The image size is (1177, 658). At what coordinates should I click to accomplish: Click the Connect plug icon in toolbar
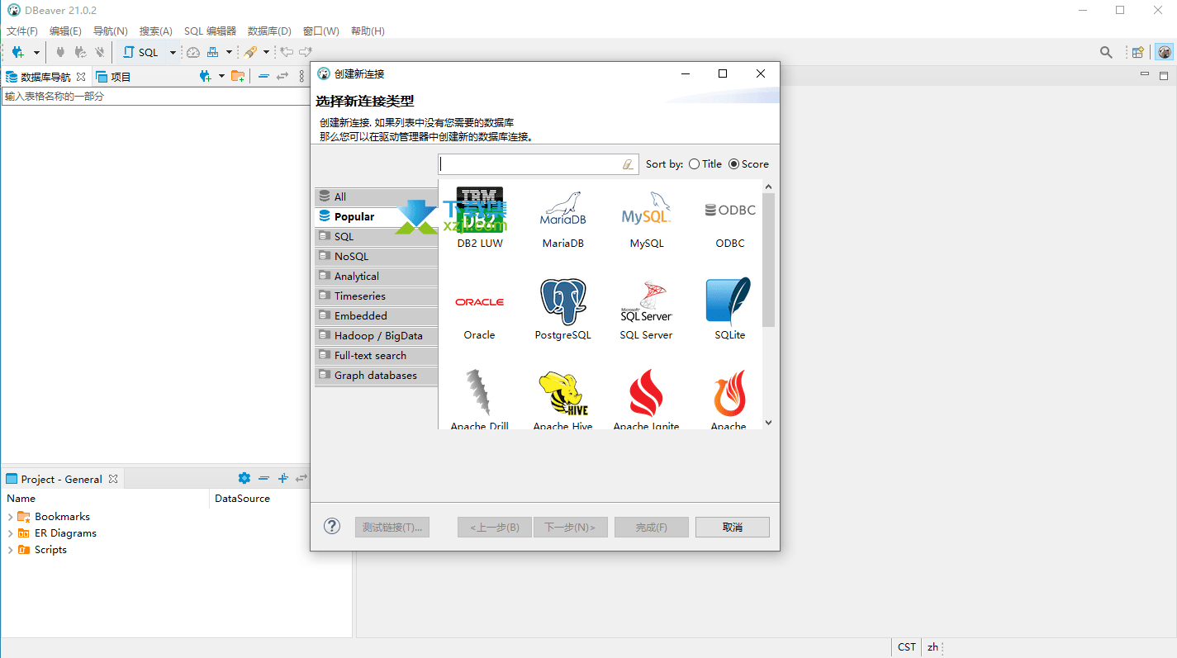point(60,52)
